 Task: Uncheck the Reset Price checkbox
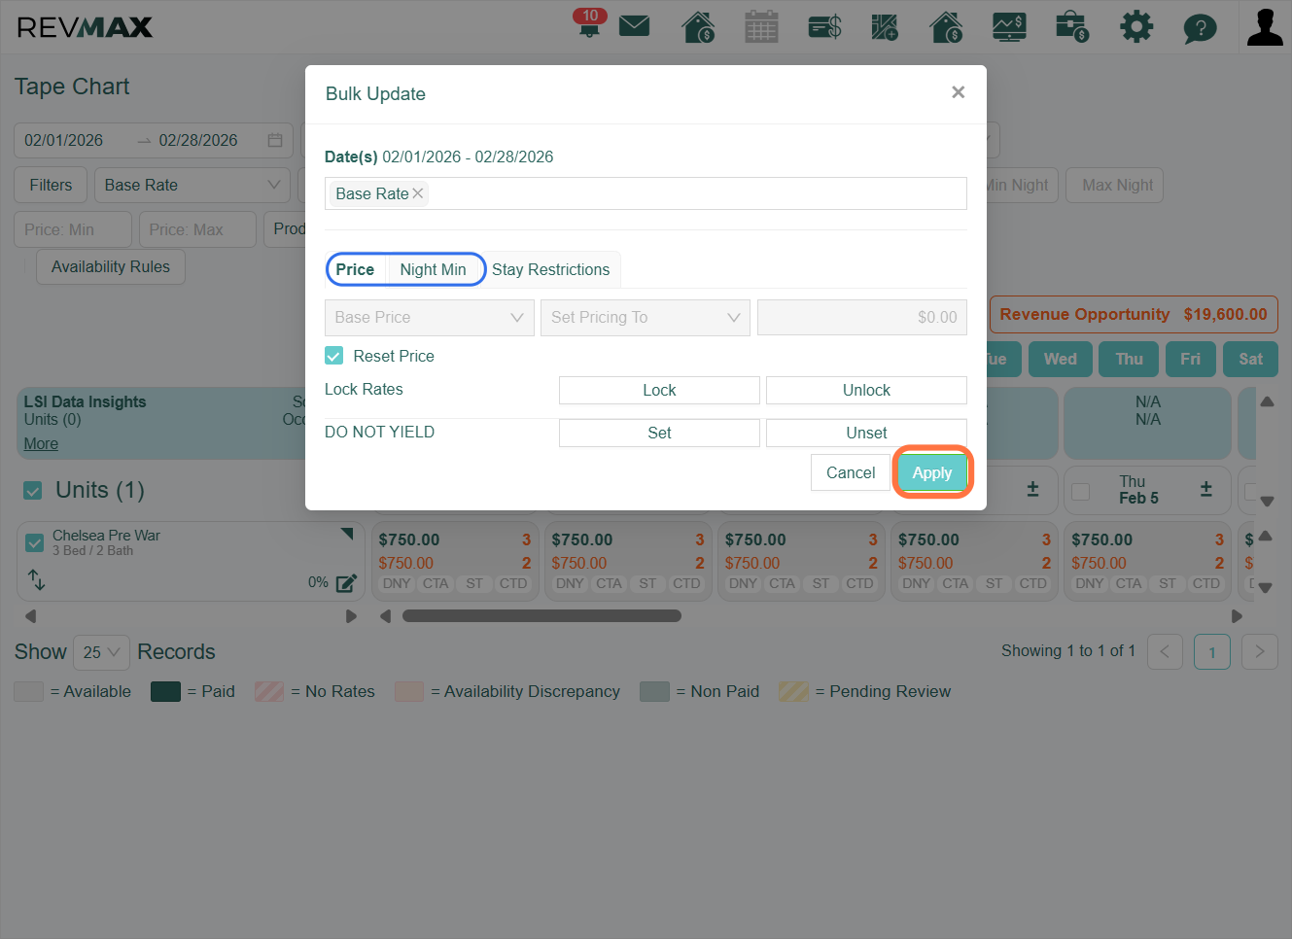(x=333, y=356)
